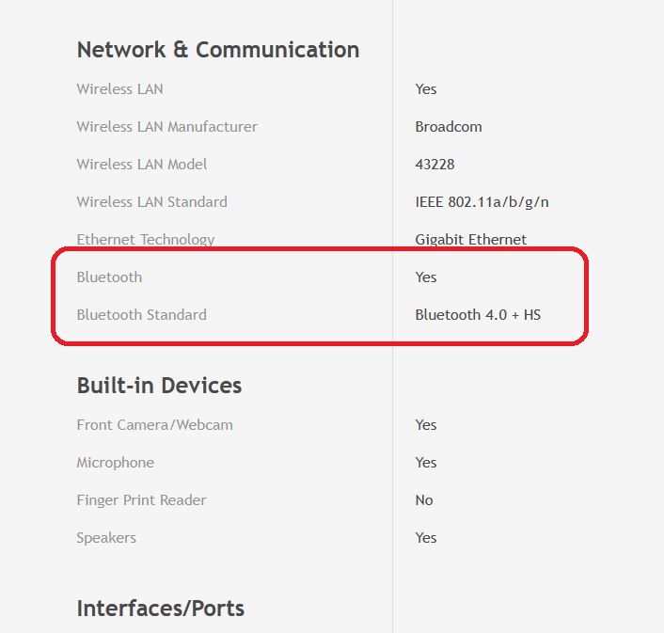Click the Built-in Devices section heading

pos(159,386)
